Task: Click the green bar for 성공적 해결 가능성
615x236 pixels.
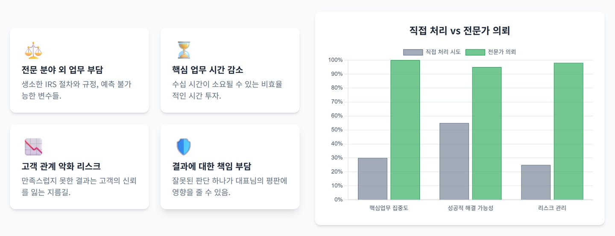Action: click(x=486, y=133)
